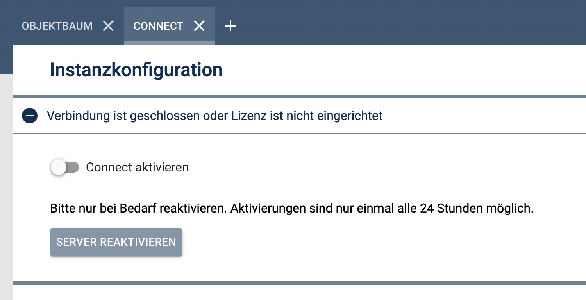Viewport: 586px width, 300px height.
Task: Open a new tab with the plus icon
Action: [230, 26]
